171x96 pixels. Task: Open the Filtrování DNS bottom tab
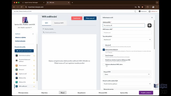click(103, 93)
